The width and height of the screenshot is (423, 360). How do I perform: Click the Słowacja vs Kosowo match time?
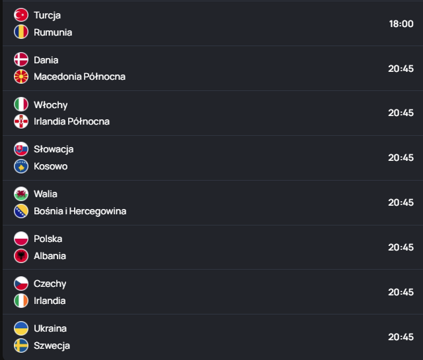[401, 158]
